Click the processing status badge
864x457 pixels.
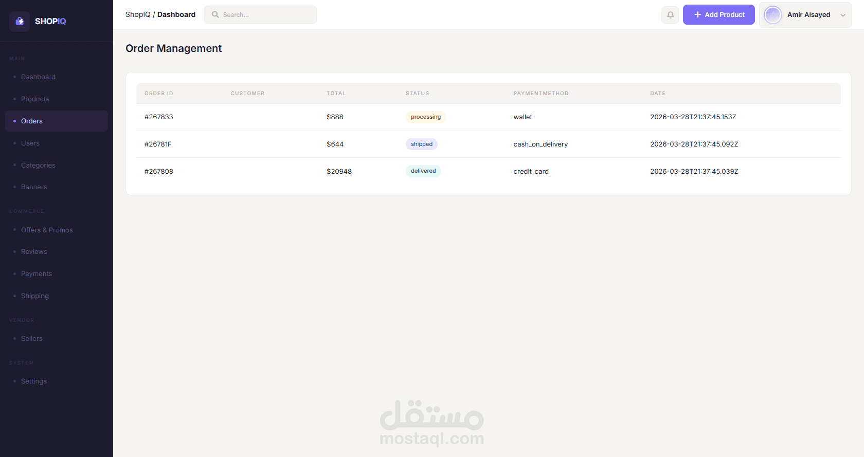tap(426, 117)
